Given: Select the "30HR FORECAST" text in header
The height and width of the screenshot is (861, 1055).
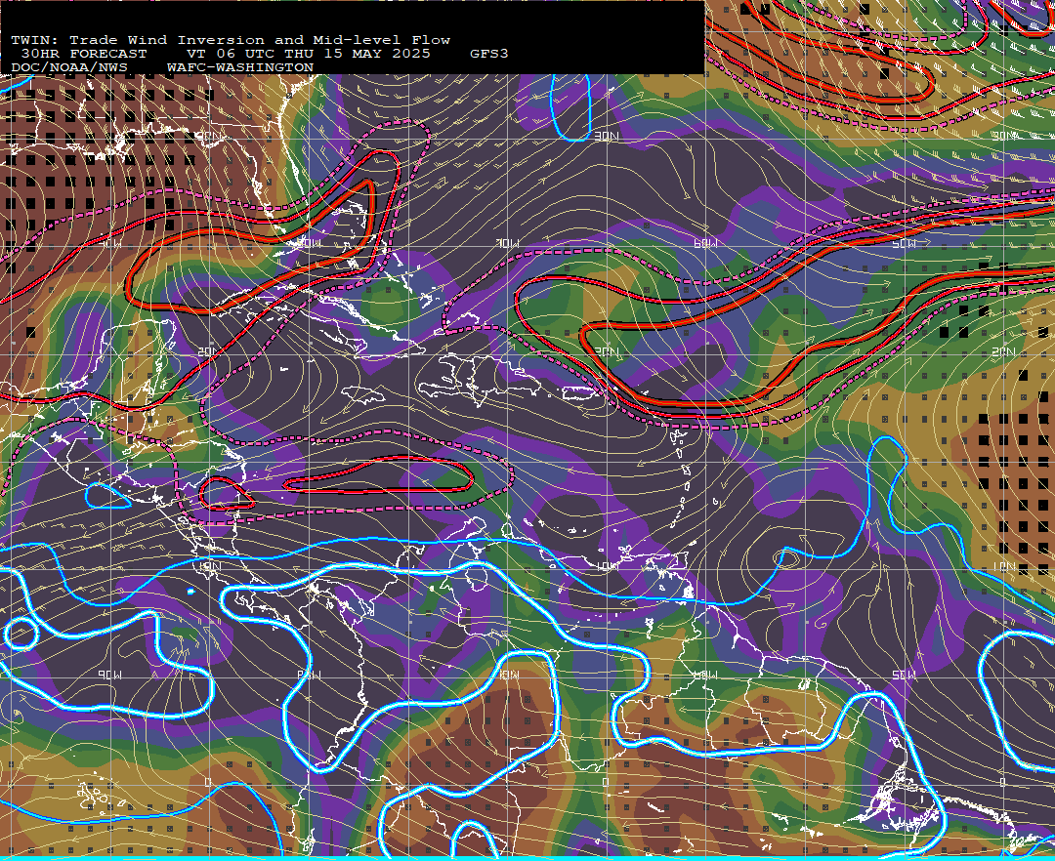Looking at the screenshot, I should [x=83, y=54].
